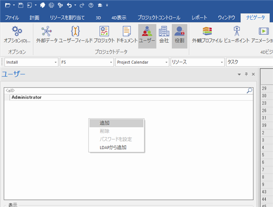Click the save disk icon in title bar
The height and width of the screenshot is (207, 273).
click(21, 5)
